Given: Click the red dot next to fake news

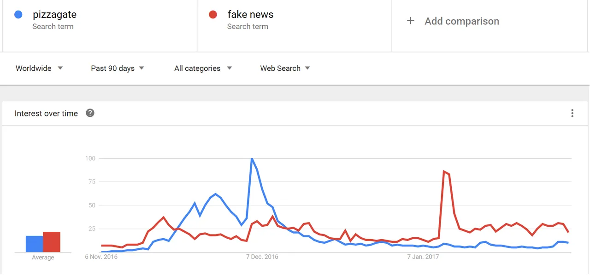Looking at the screenshot, I should [213, 15].
